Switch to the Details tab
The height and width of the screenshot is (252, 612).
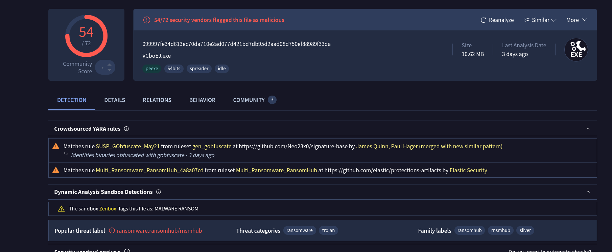115,100
